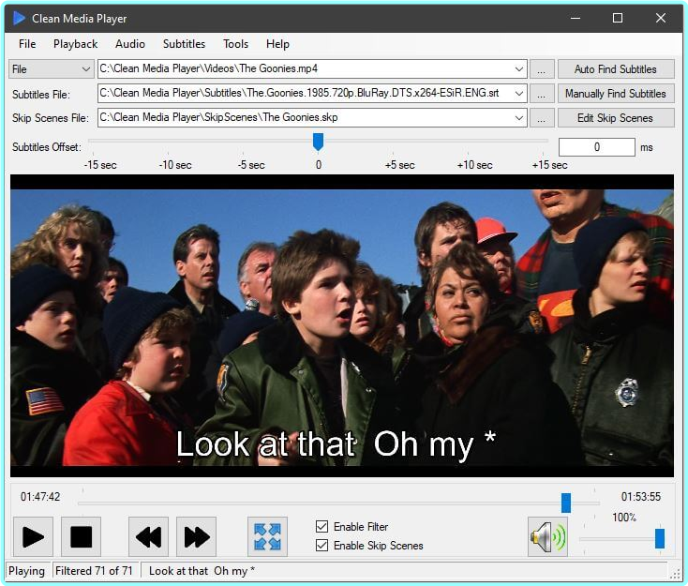
Task: Disable the Enable Filter checkbox
Action: [x=322, y=527]
